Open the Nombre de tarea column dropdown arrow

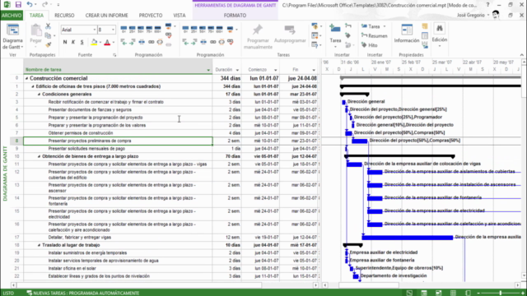pos(208,70)
